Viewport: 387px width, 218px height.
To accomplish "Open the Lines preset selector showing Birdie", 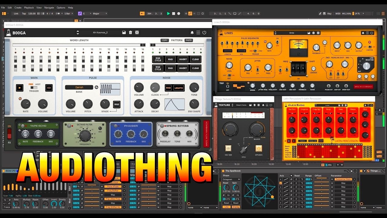I will 291,33.
